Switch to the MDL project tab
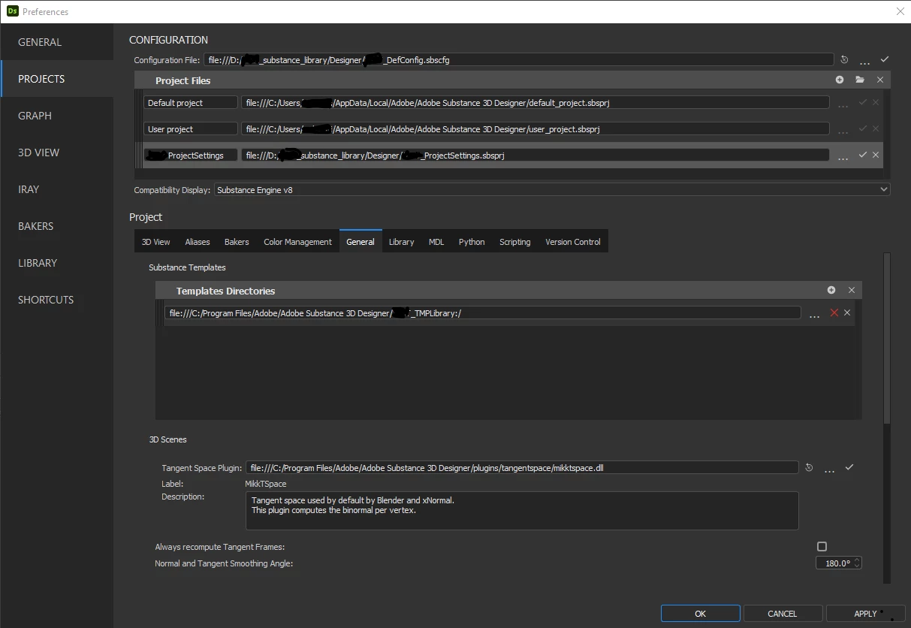 [x=436, y=242]
